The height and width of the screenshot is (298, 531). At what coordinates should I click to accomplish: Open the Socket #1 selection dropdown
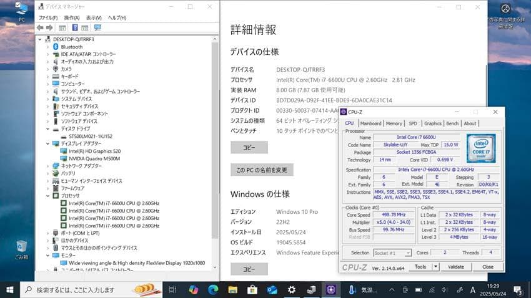pos(392,252)
